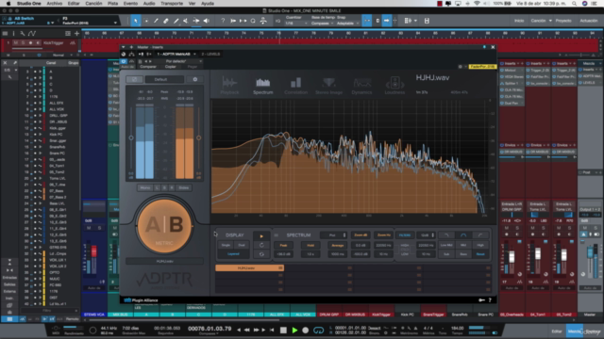
Task: Toggle the FILTERS button in MetricAB
Action: coord(405,235)
